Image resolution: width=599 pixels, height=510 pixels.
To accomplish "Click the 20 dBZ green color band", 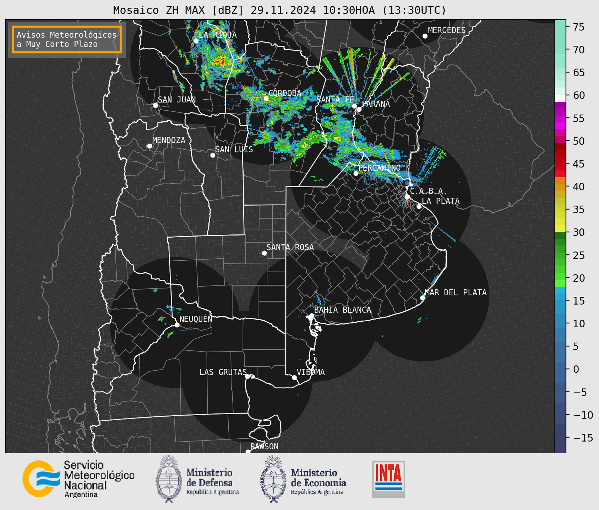I will point(560,276).
